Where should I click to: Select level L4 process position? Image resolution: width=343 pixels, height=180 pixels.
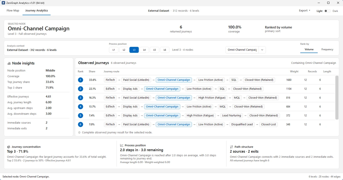tap(144, 50)
